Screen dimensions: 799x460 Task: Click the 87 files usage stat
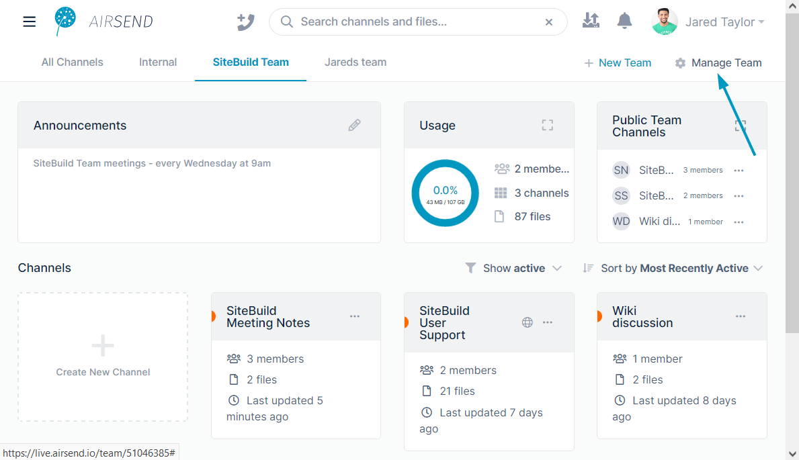pyautogui.click(x=522, y=216)
